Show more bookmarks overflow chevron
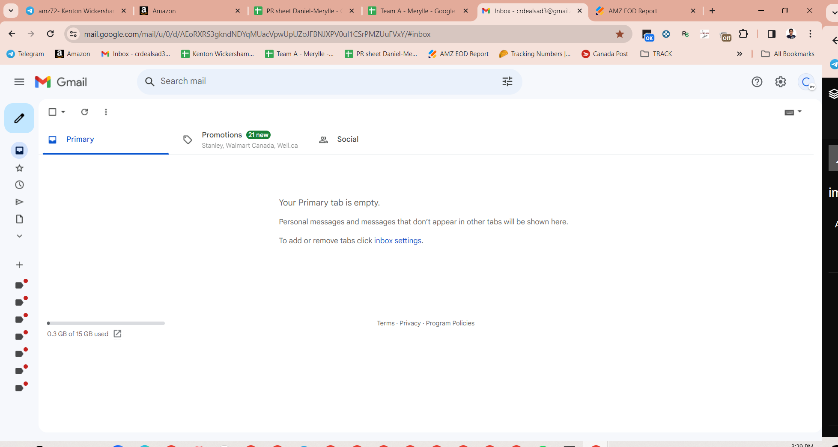Screen dimensions: 838x447 point(740,54)
